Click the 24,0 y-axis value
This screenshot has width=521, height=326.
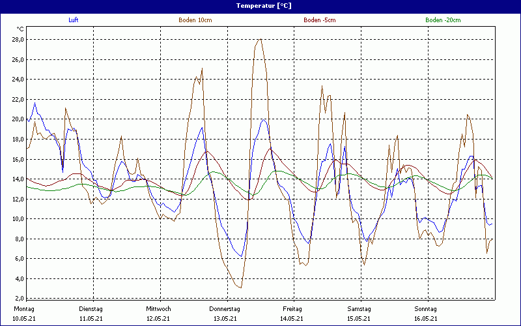18,80
